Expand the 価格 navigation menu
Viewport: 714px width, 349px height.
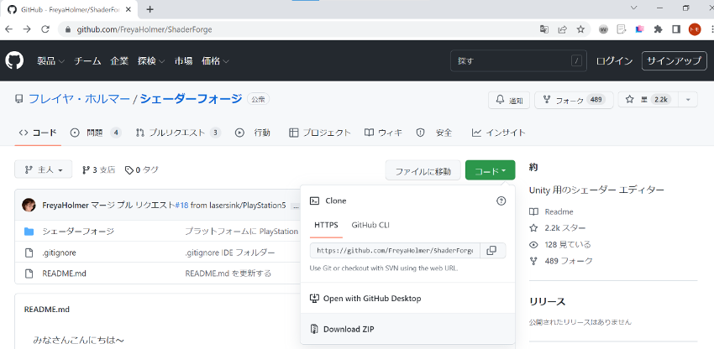215,60
